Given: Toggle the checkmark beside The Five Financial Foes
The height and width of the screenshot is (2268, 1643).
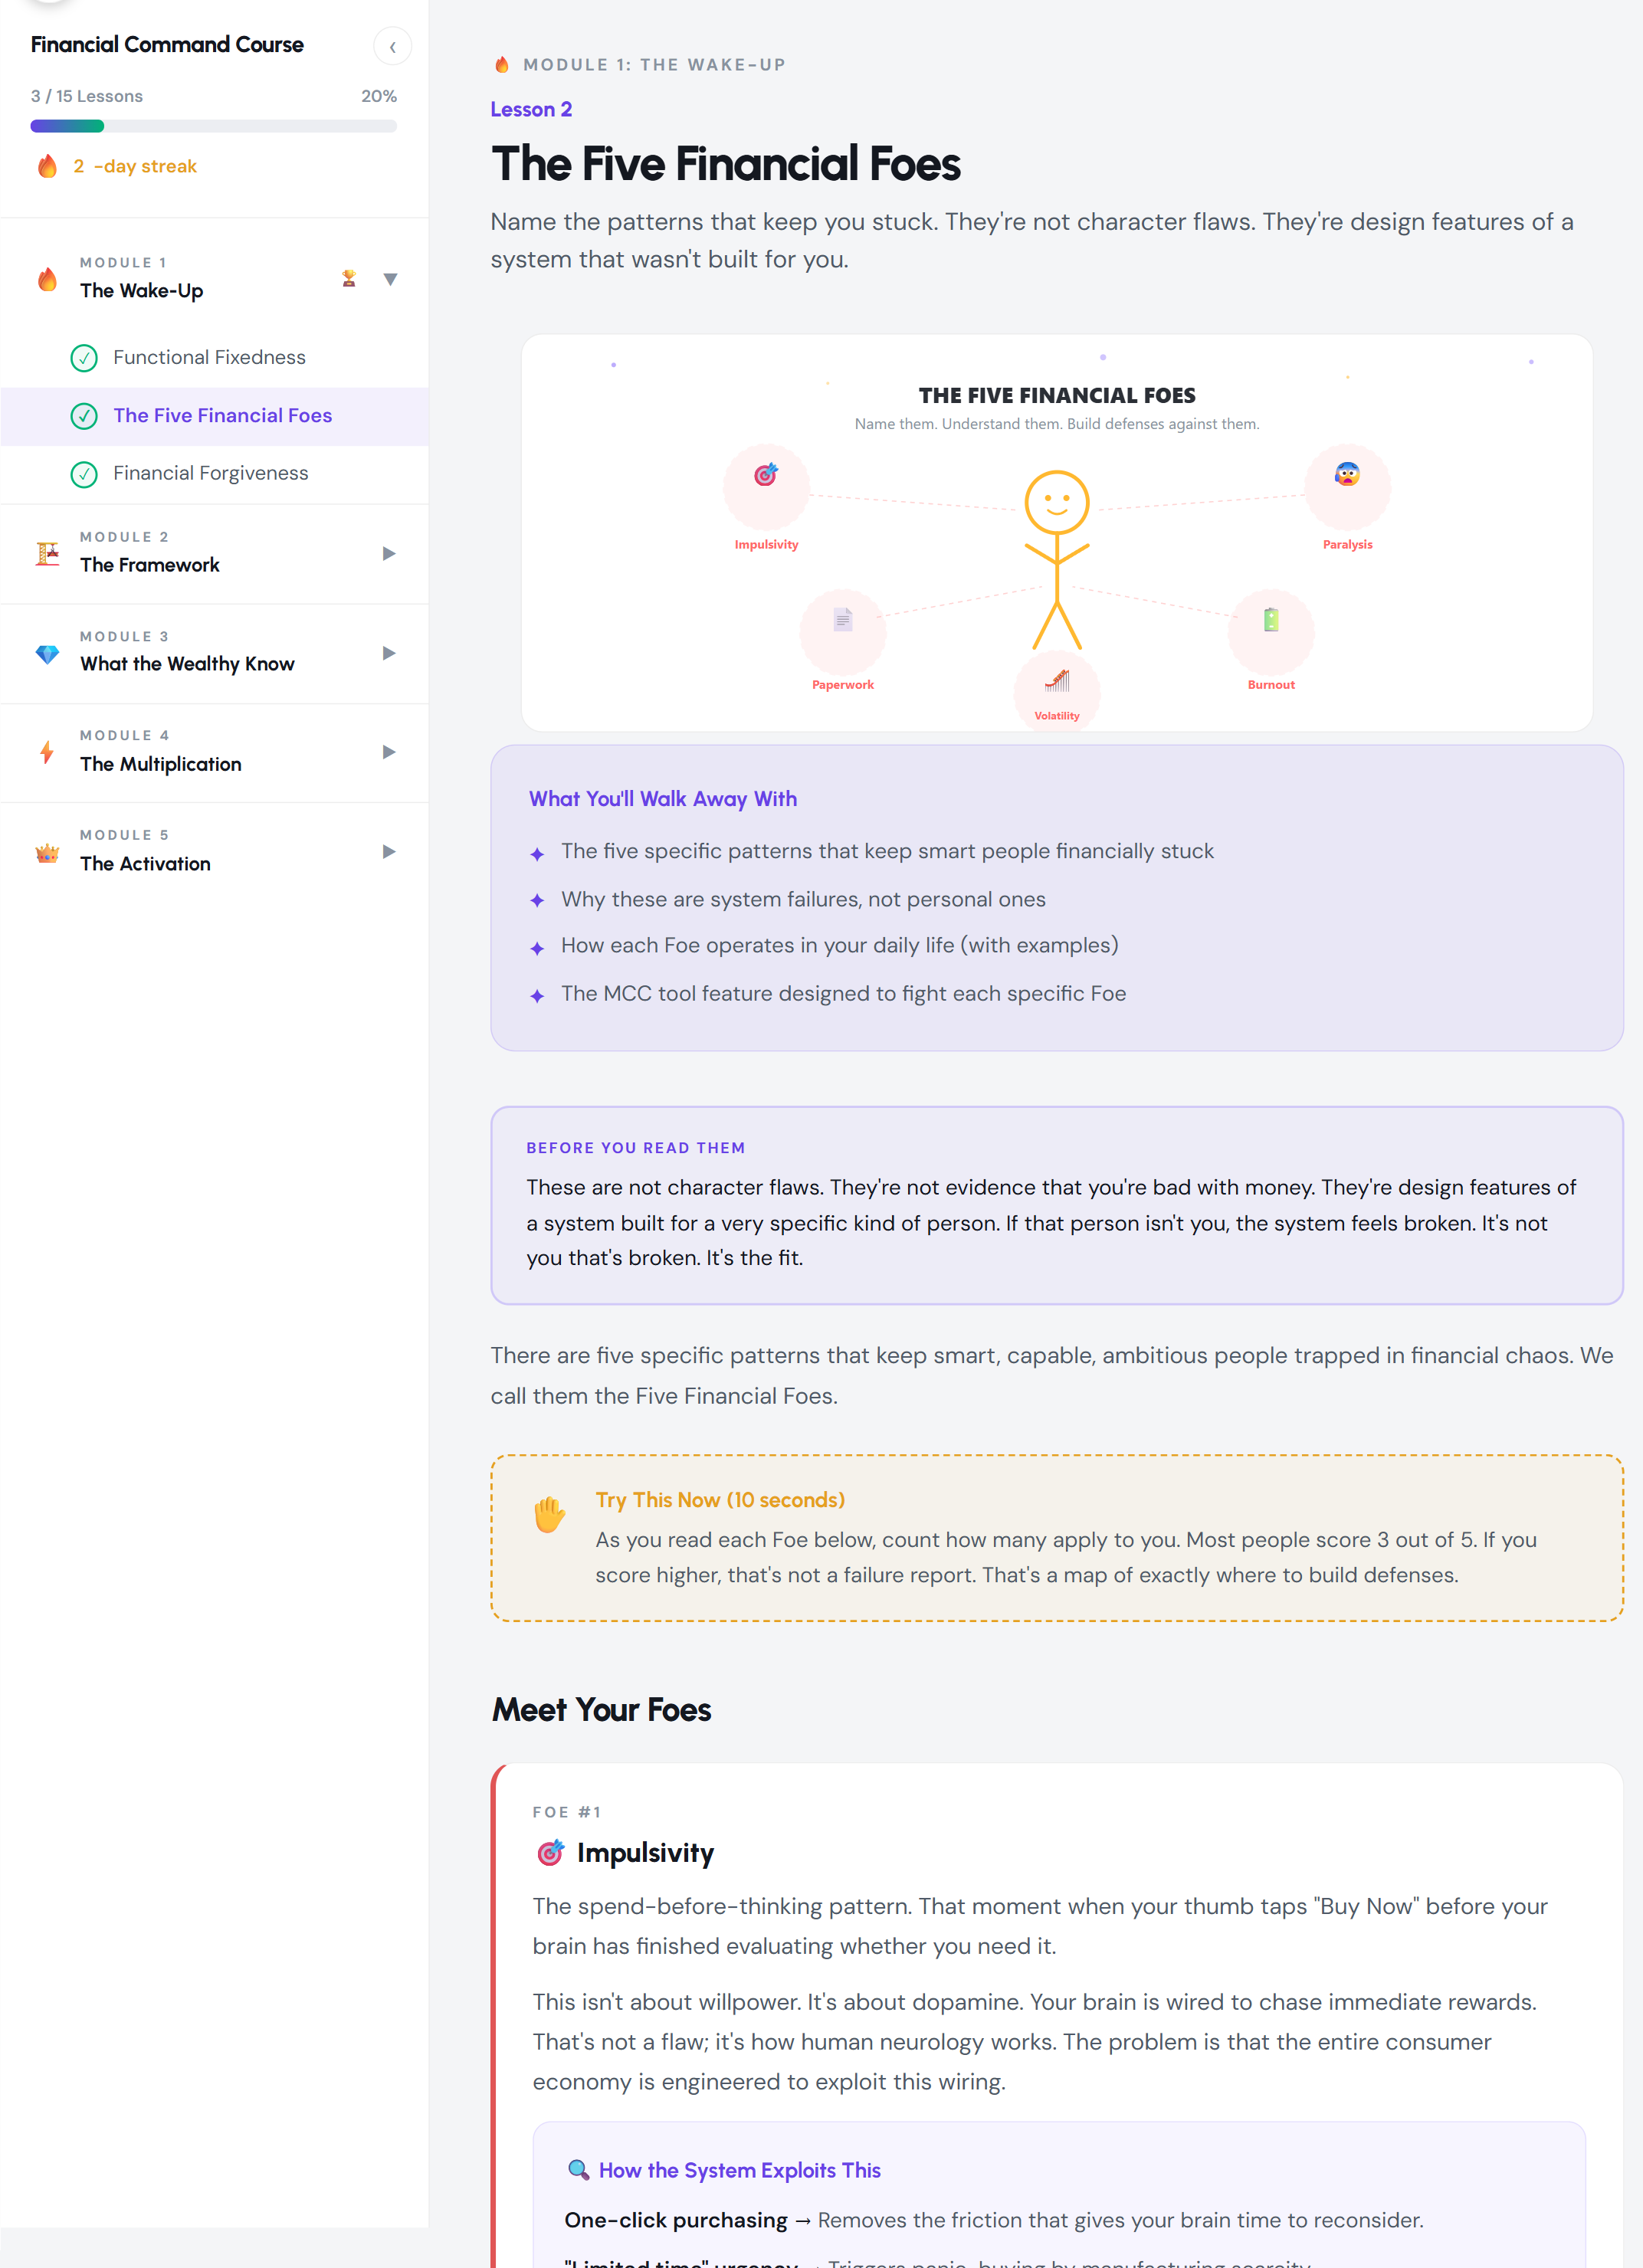Looking at the screenshot, I should pyautogui.click(x=85, y=416).
